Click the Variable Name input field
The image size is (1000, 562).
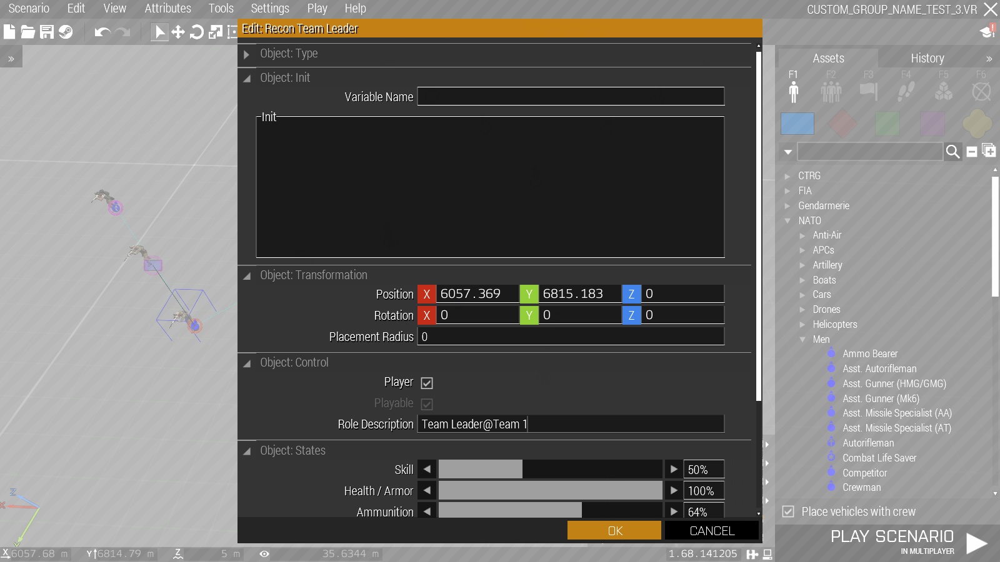coord(571,96)
